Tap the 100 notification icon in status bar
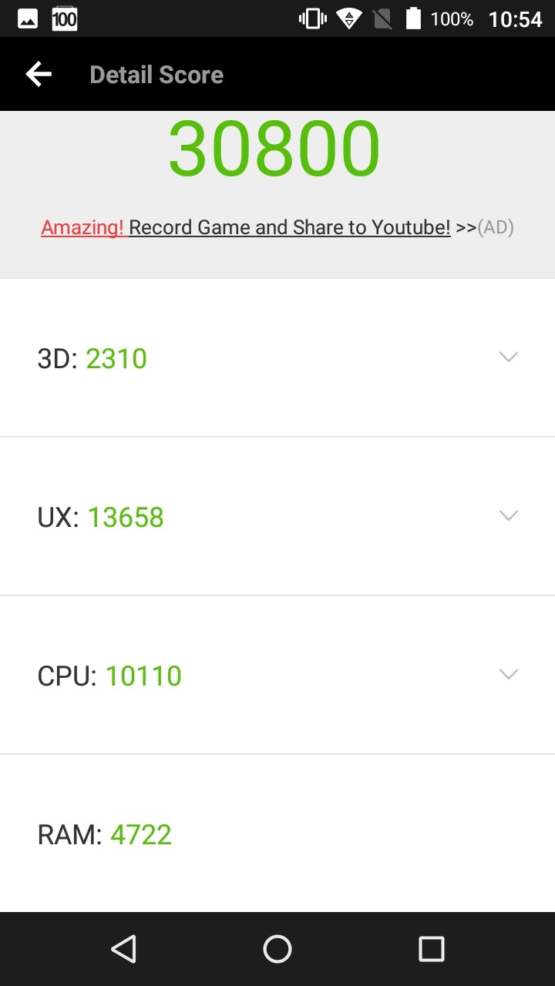Image resolution: width=555 pixels, height=986 pixels. click(x=65, y=19)
